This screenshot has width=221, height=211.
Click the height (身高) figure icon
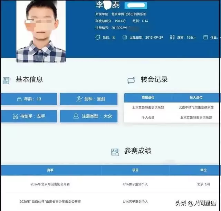click(172, 37)
